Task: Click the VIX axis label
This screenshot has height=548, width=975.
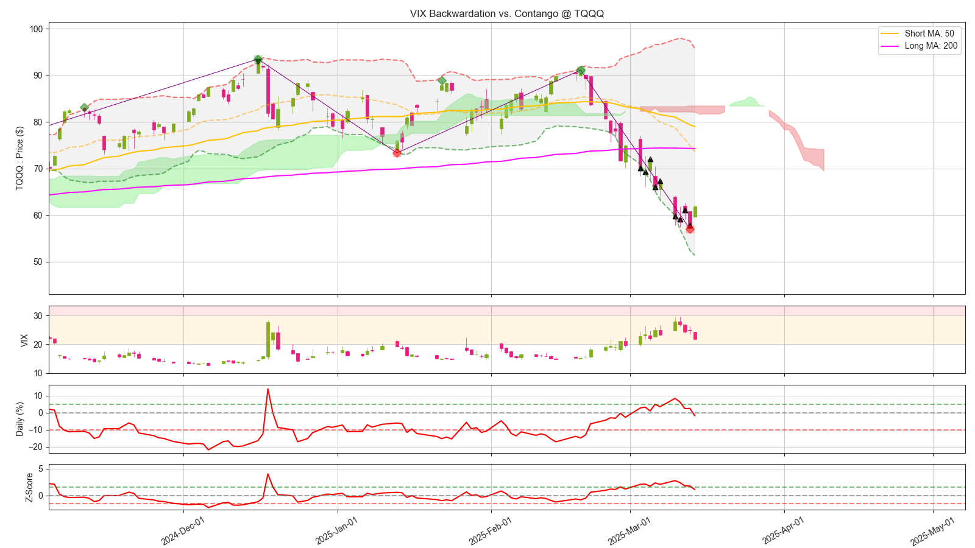Action: [x=24, y=340]
